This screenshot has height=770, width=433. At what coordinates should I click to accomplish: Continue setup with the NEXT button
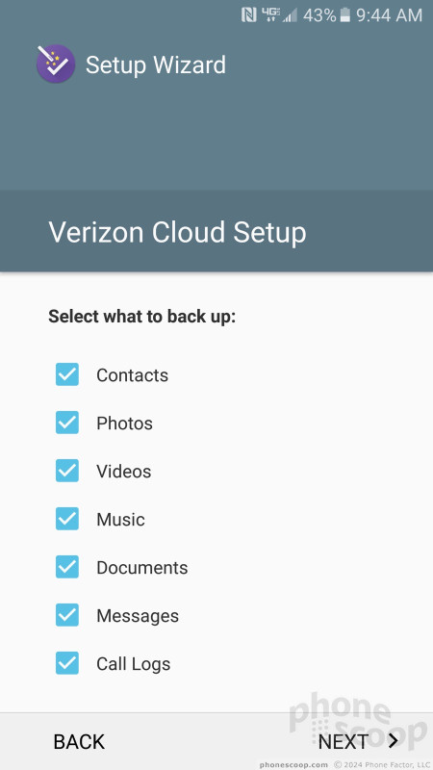pos(358,741)
